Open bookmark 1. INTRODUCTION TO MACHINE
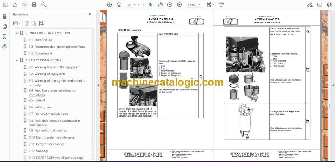335x162 pixels. 48,33
